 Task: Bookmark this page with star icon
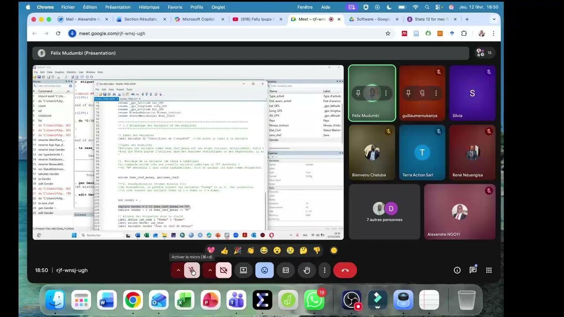point(388,33)
